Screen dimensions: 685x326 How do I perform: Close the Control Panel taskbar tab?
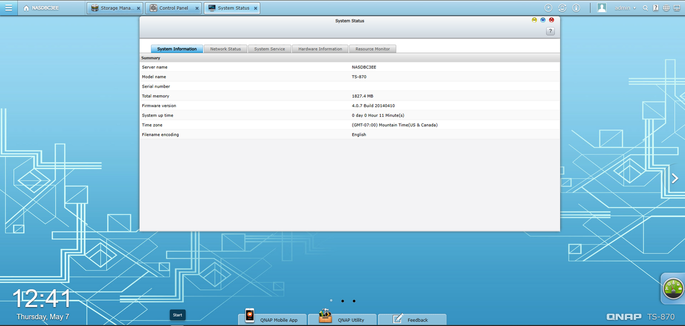[197, 8]
